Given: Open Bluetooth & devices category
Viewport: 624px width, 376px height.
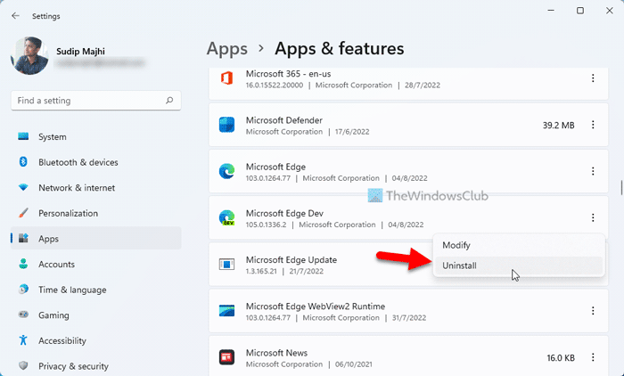Looking at the screenshot, I should pos(96,162).
